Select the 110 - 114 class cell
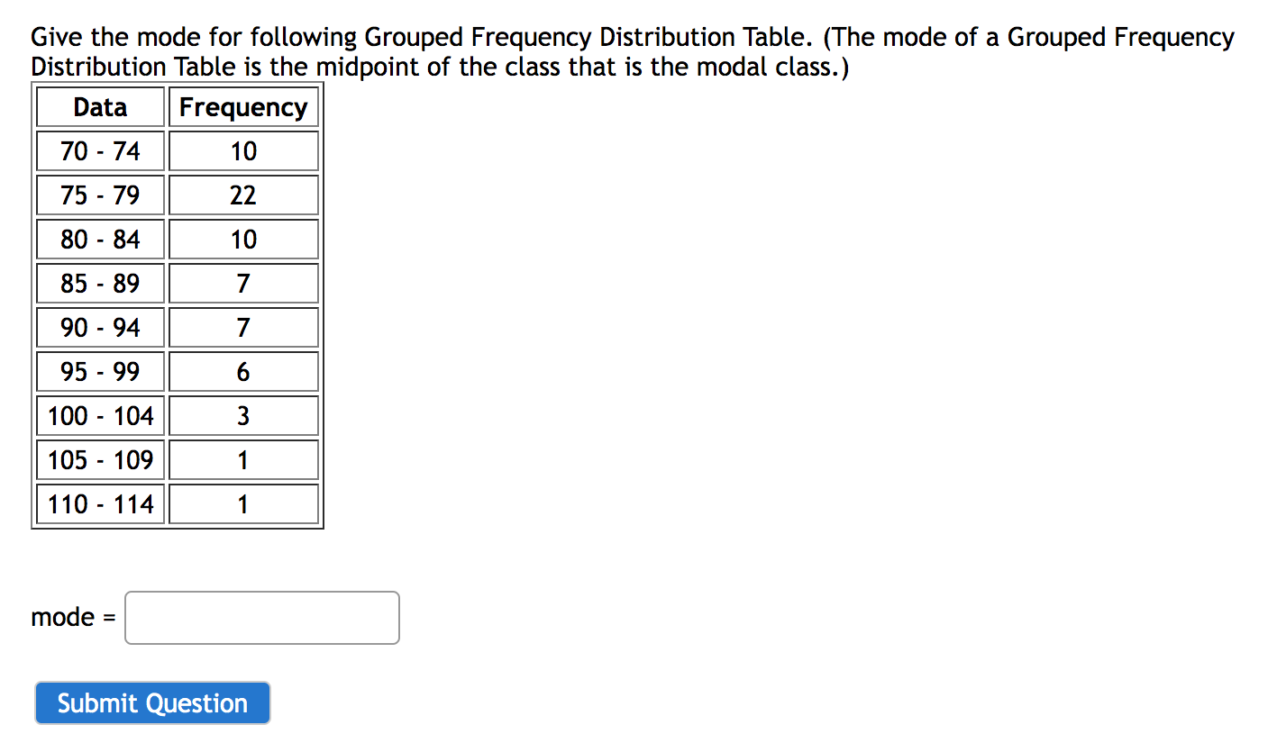Screen dimensions: 1268x752 point(99,503)
